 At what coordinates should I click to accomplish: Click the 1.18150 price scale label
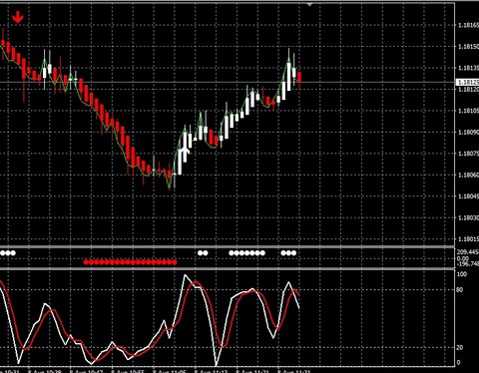click(468, 47)
